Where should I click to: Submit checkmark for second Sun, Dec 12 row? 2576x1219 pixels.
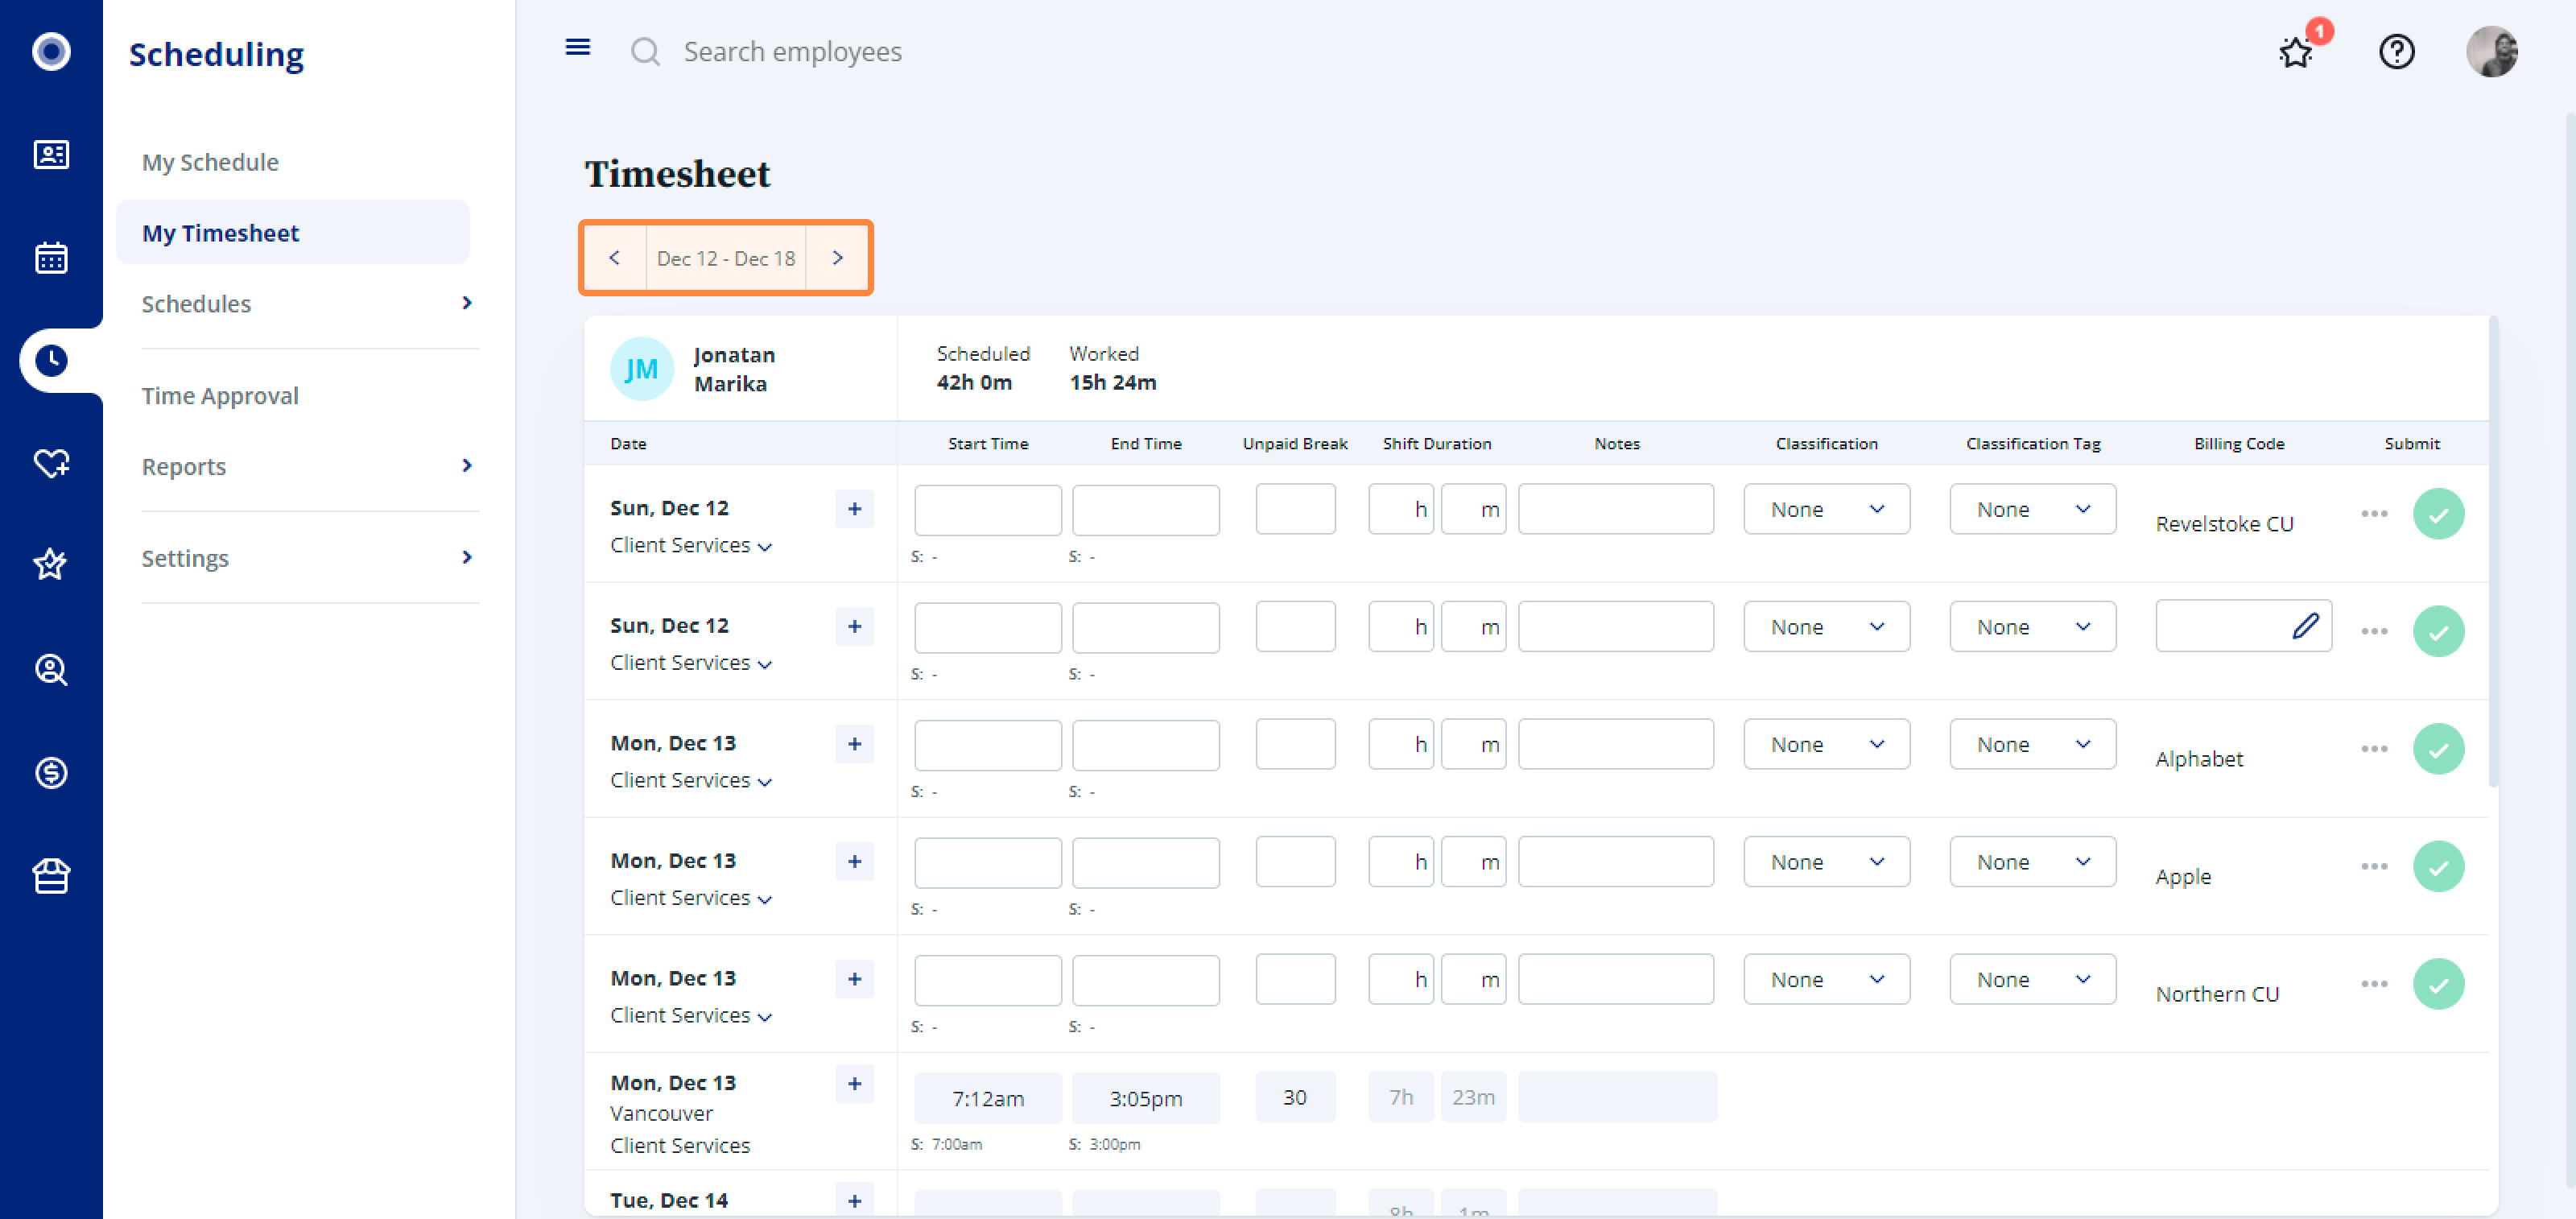(x=2438, y=632)
